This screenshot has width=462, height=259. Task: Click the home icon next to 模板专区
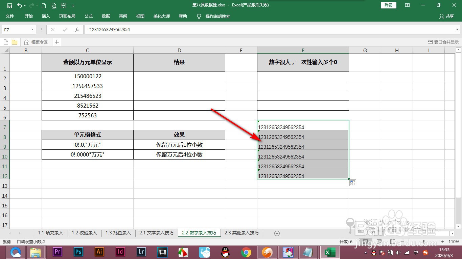(27, 42)
